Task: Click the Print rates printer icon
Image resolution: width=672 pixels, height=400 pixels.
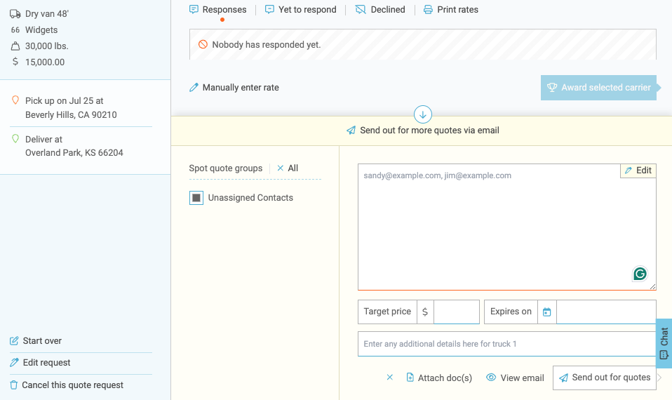Action: tap(428, 10)
